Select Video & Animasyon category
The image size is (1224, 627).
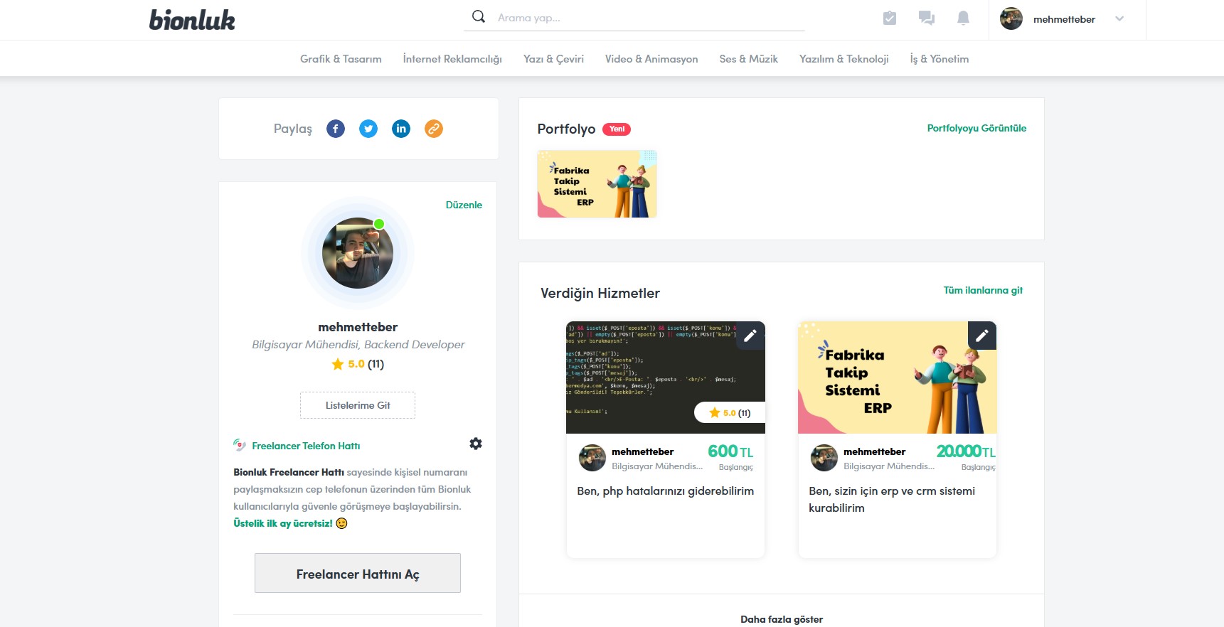tap(651, 59)
